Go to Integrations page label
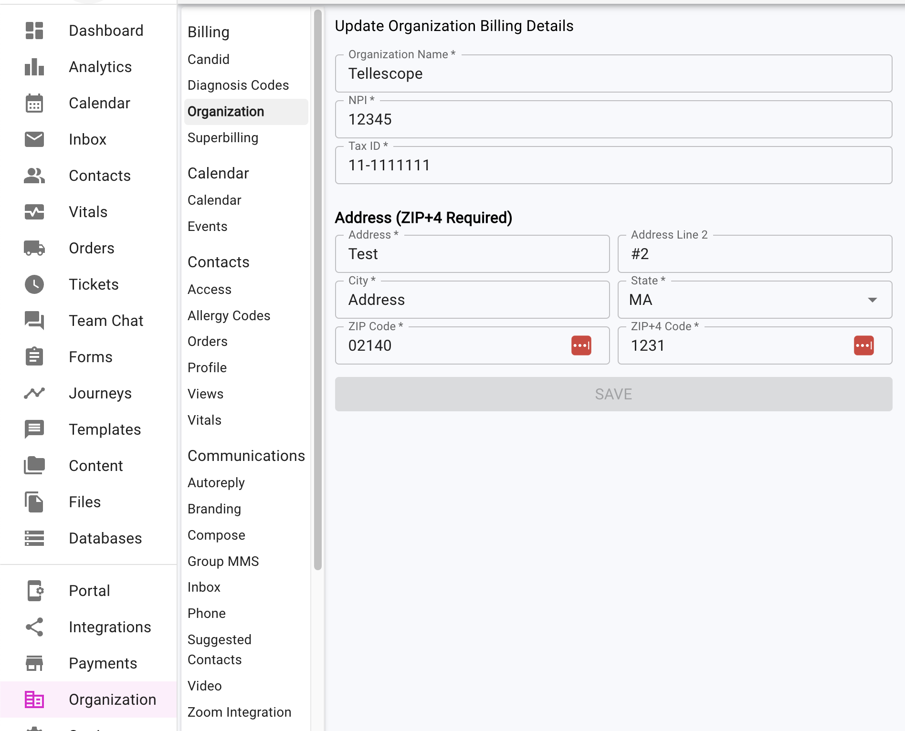 [110, 627]
